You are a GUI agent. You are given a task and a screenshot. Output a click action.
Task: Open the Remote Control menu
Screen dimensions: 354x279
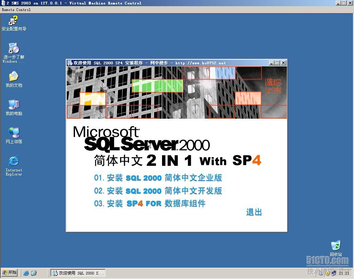click(x=16, y=10)
